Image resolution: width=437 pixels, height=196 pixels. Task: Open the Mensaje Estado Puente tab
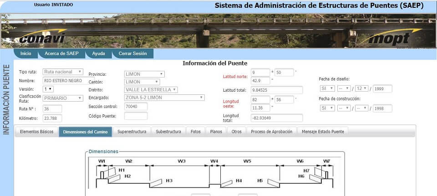[323, 132]
